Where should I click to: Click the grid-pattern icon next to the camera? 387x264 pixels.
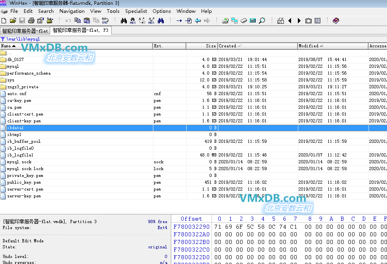pos(318,21)
